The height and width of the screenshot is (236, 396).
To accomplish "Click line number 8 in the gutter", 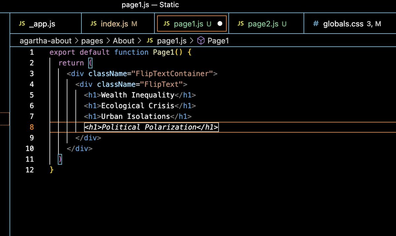I will (32, 127).
